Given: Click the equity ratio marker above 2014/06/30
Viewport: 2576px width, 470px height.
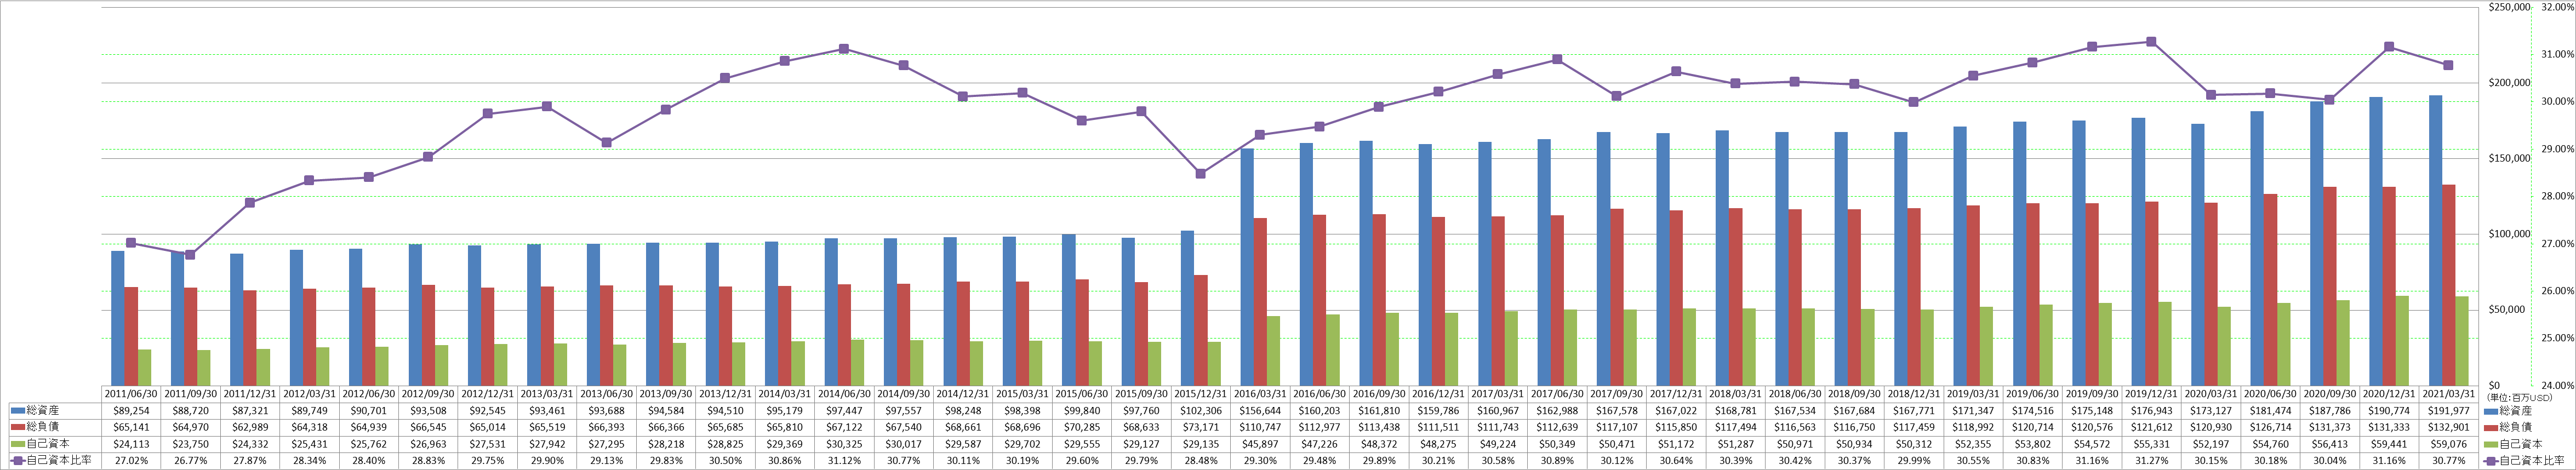Looking at the screenshot, I should (844, 48).
